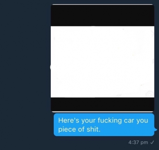This screenshot has height=150, width=159.
Task: Open the sent image attachment
Action: pos(102,58)
